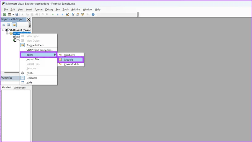Image resolution: width=252 pixels, height=142 pixels.
Task: Select Module in Insert submenu
Action: (x=71, y=60)
